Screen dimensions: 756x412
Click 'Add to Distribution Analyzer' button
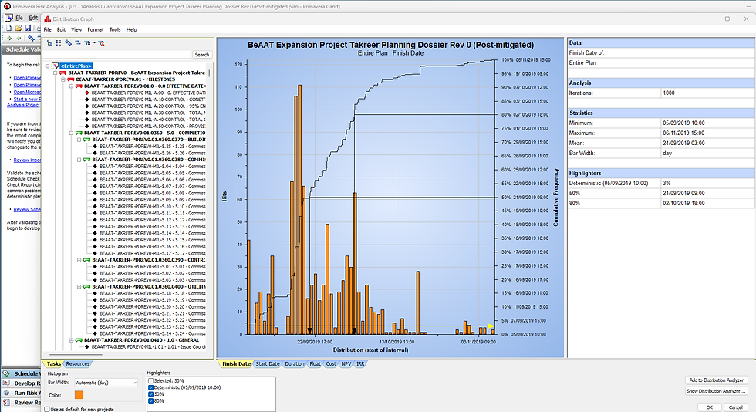pos(717,380)
